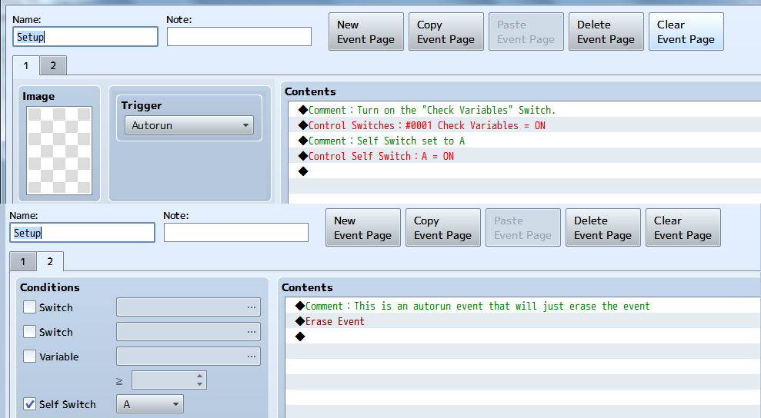
Task: Click New Event Page in the top editor
Action: pos(365,32)
